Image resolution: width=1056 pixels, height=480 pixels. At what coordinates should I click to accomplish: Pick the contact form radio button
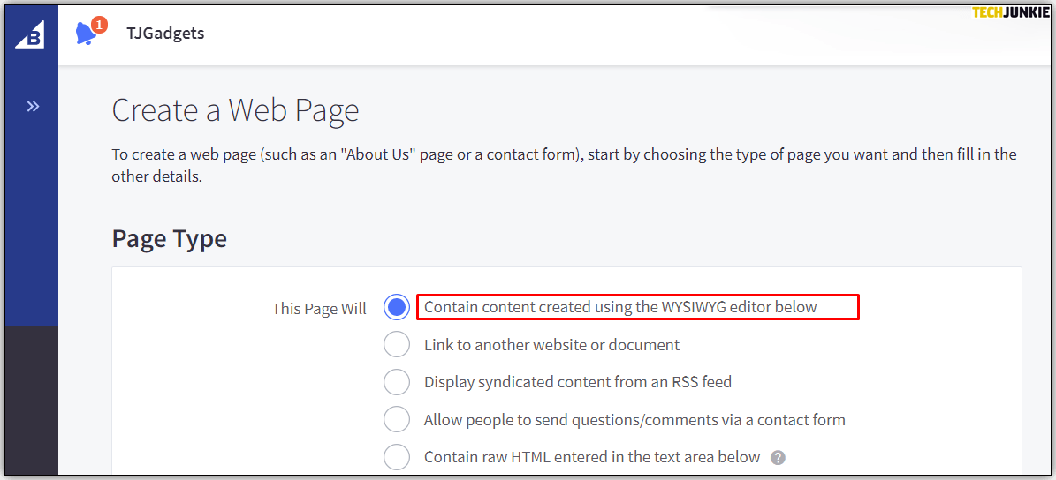coord(397,420)
